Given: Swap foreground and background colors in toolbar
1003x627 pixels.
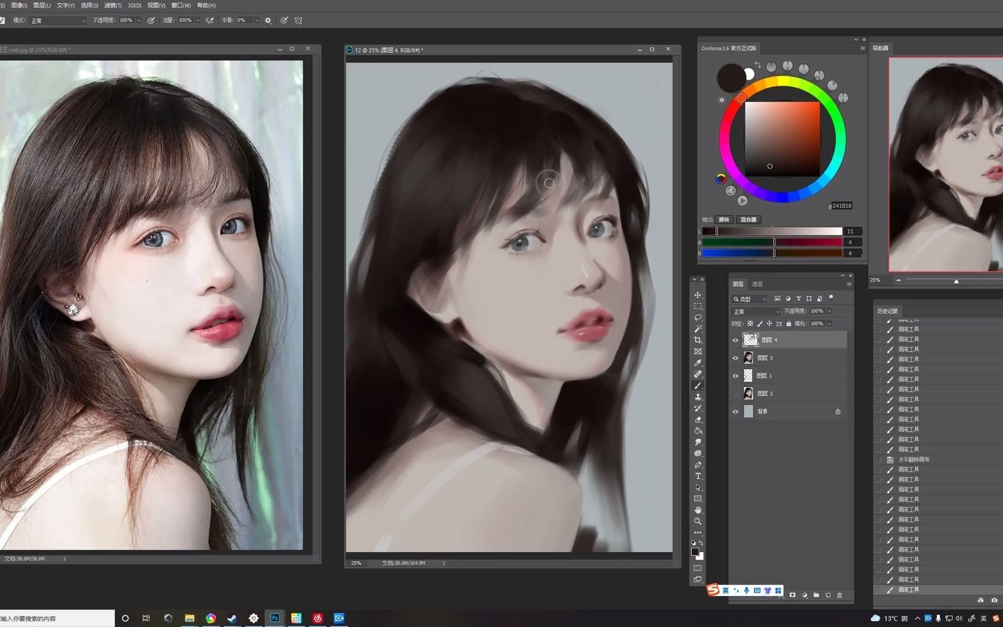Looking at the screenshot, I should tap(701, 543).
